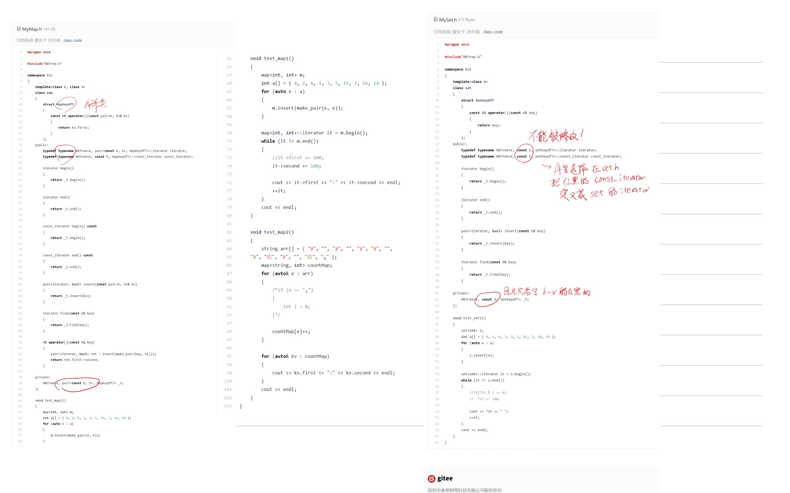Click the circled MapKeyOfT struct name
This screenshot has width=790, height=493.
(x=65, y=104)
